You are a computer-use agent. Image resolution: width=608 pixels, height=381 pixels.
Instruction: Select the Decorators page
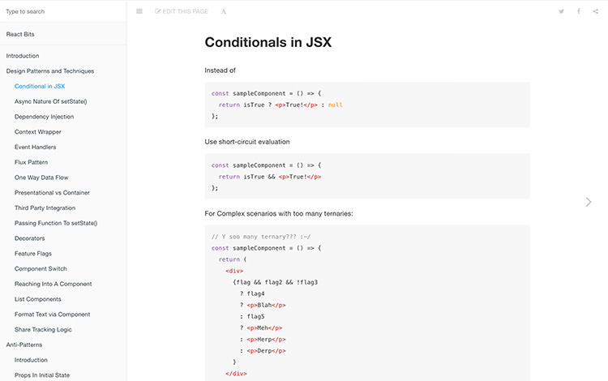coord(29,238)
